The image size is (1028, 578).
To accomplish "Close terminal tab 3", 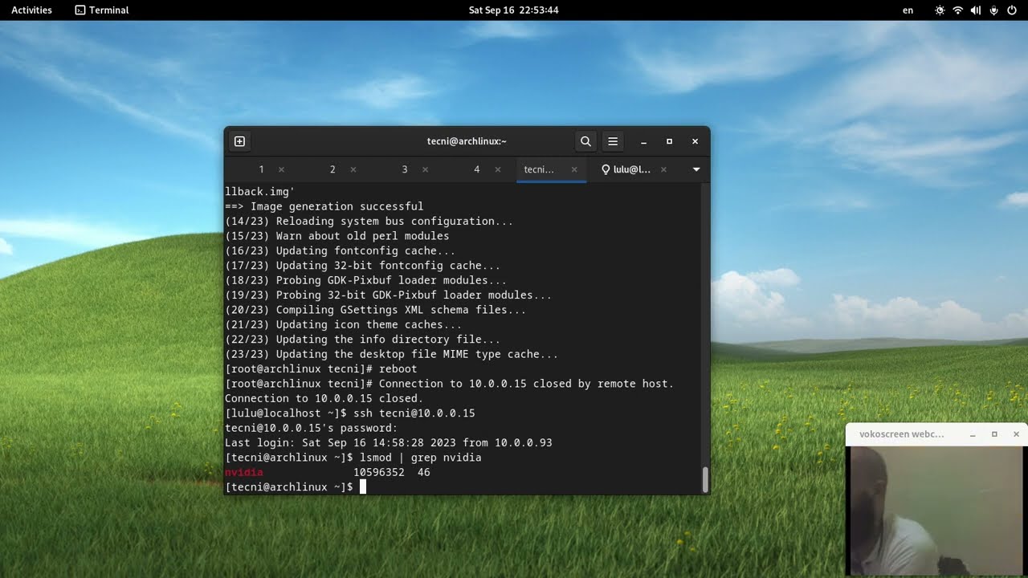I will tap(425, 169).
